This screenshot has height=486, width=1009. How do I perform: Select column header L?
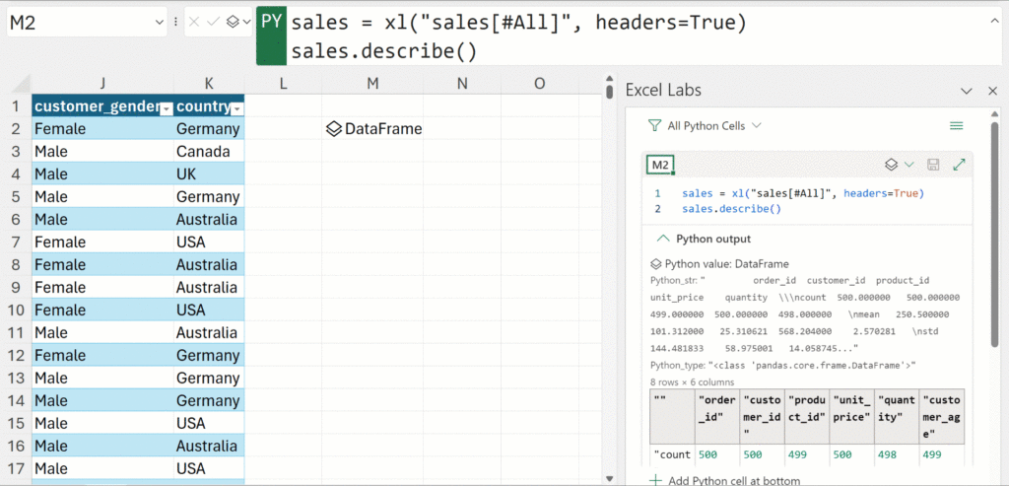[283, 84]
